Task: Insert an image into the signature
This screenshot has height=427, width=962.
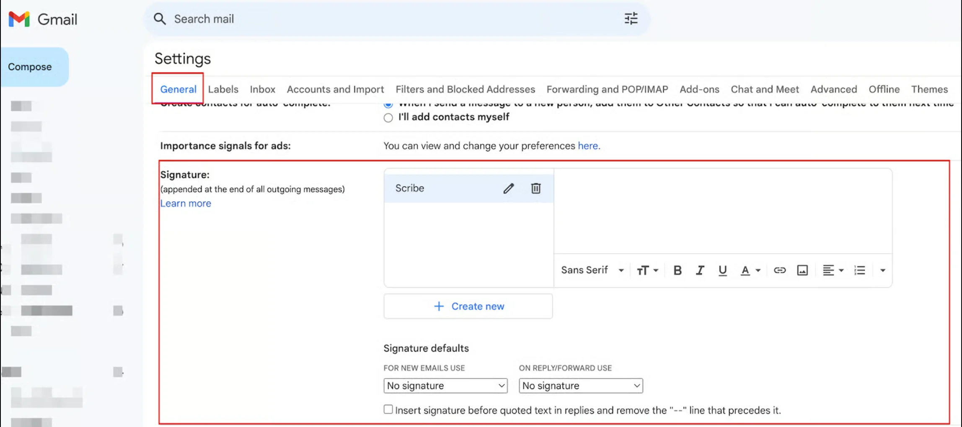Action: tap(802, 270)
